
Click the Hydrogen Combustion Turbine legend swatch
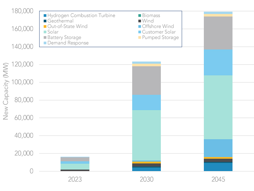pos(45,15)
